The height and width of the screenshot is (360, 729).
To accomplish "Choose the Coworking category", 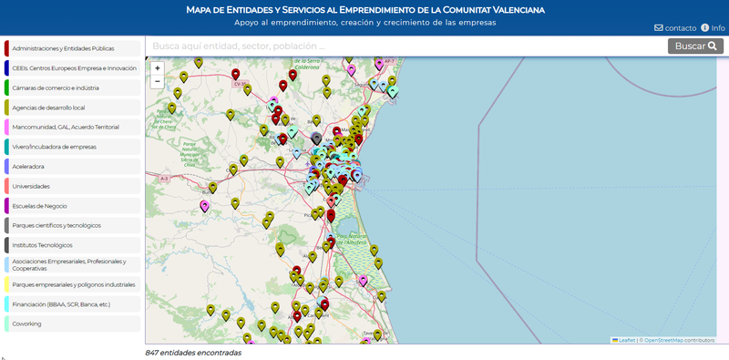I will coord(72,324).
